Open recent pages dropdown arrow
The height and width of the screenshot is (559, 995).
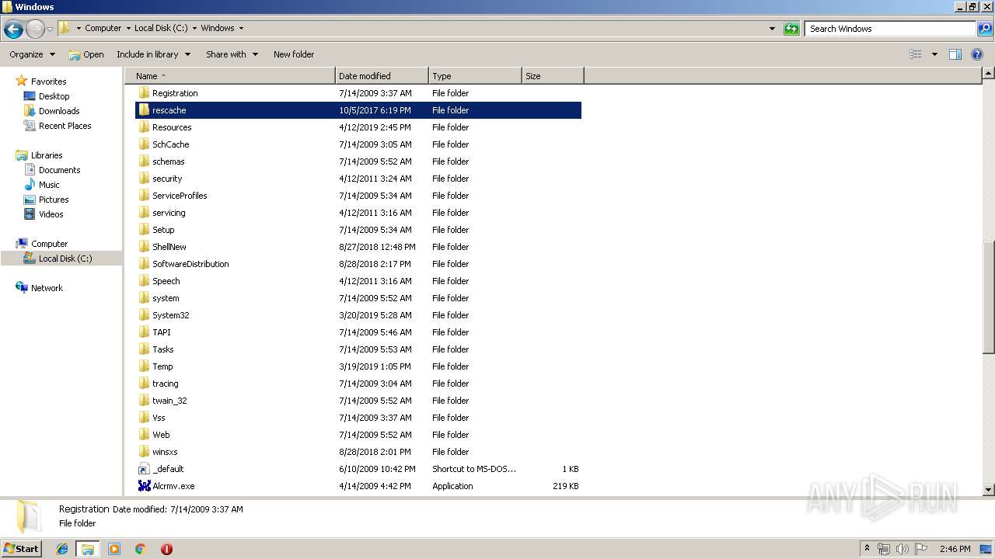coord(50,29)
